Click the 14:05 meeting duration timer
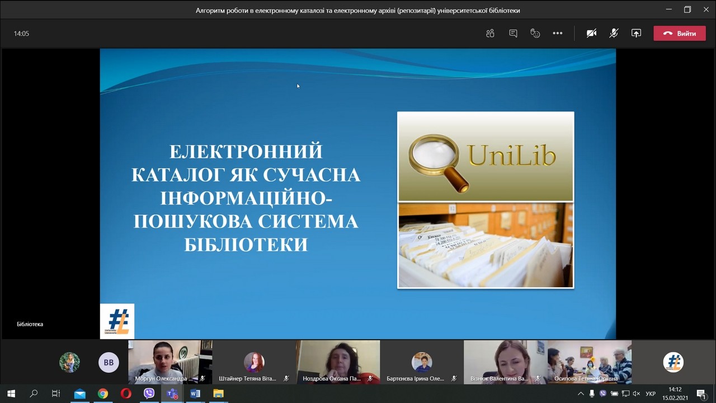Image resolution: width=716 pixels, height=403 pixels. tap(21, 34)
